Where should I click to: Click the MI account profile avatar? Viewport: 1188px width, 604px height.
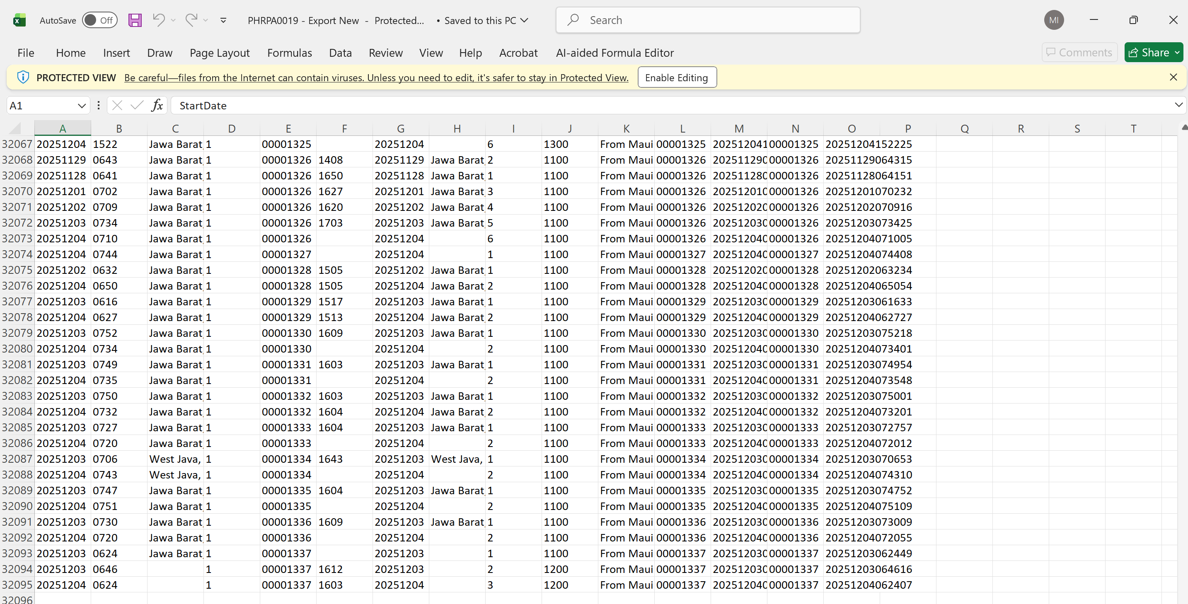1053,20
